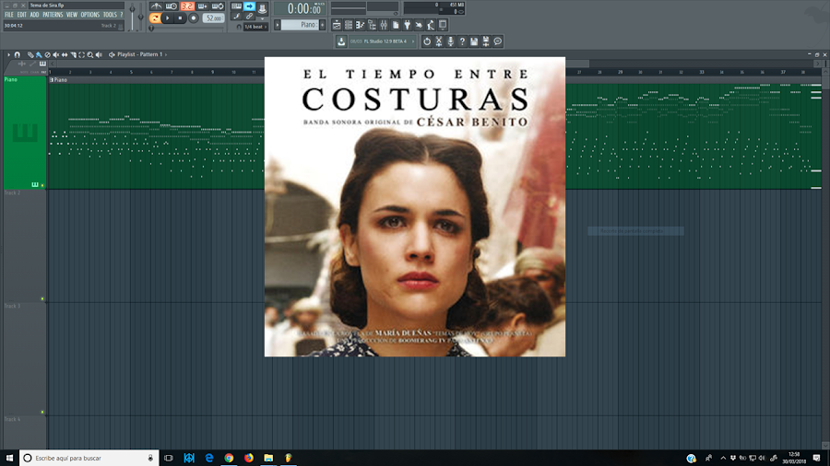Toggle the playlist magnet snap button
The height and width of the screenshot is (466, 830).
pos(17,54)
